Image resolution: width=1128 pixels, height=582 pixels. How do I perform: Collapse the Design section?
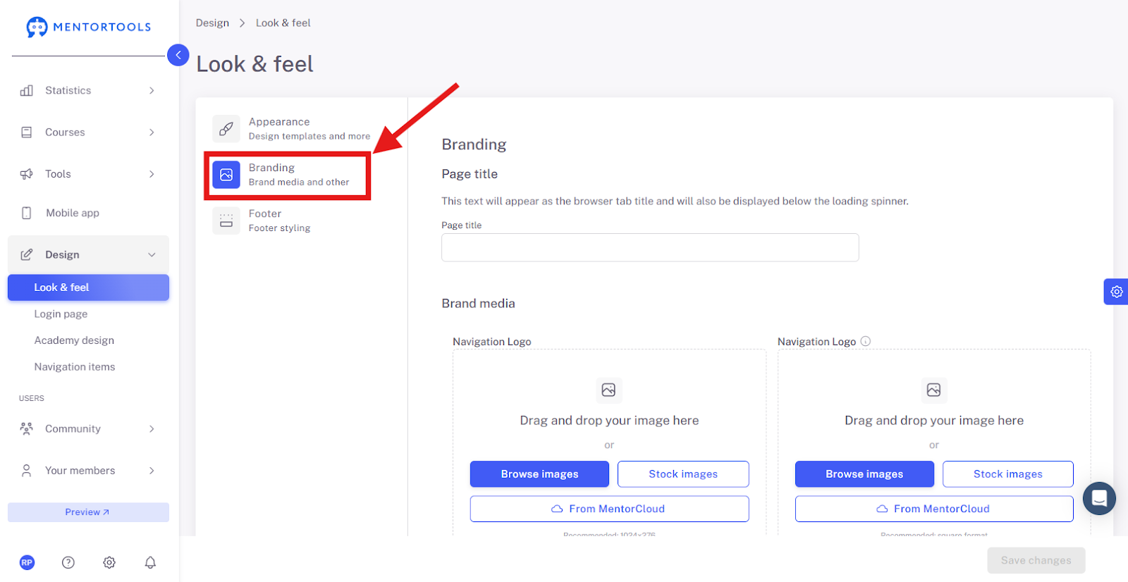point(88,254)
